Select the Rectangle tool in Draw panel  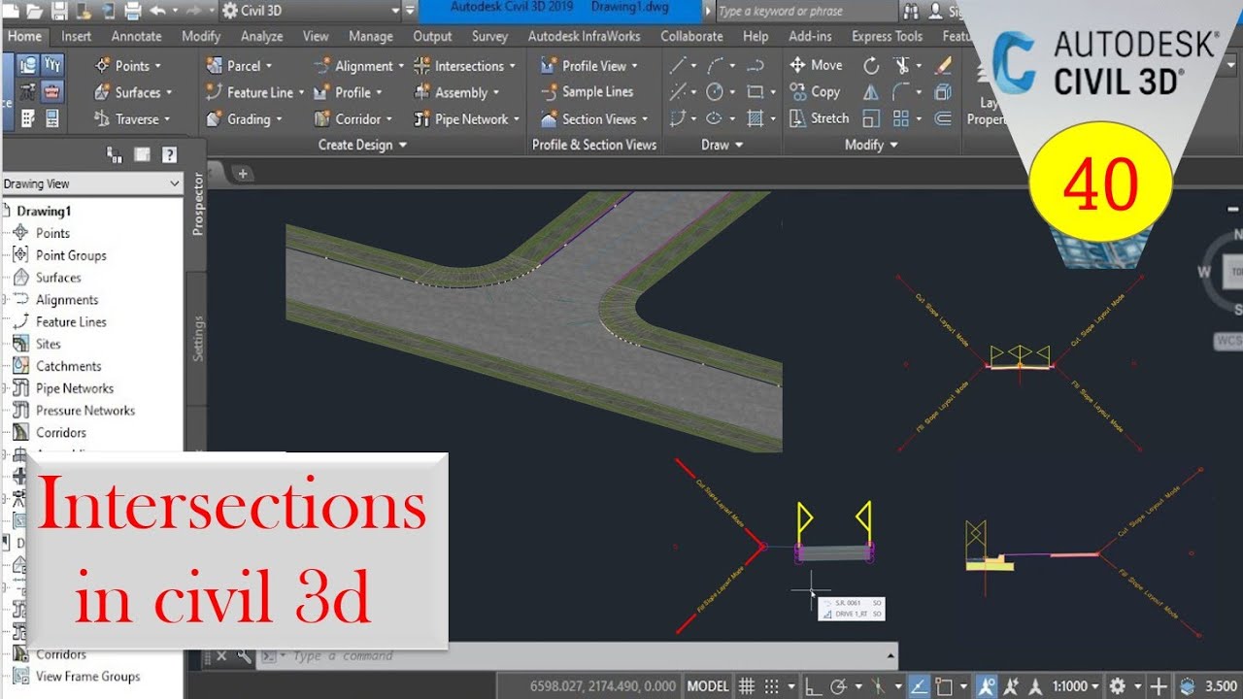(755, 92)
